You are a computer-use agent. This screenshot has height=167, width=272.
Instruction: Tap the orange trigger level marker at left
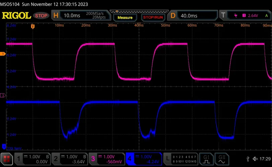3,54
